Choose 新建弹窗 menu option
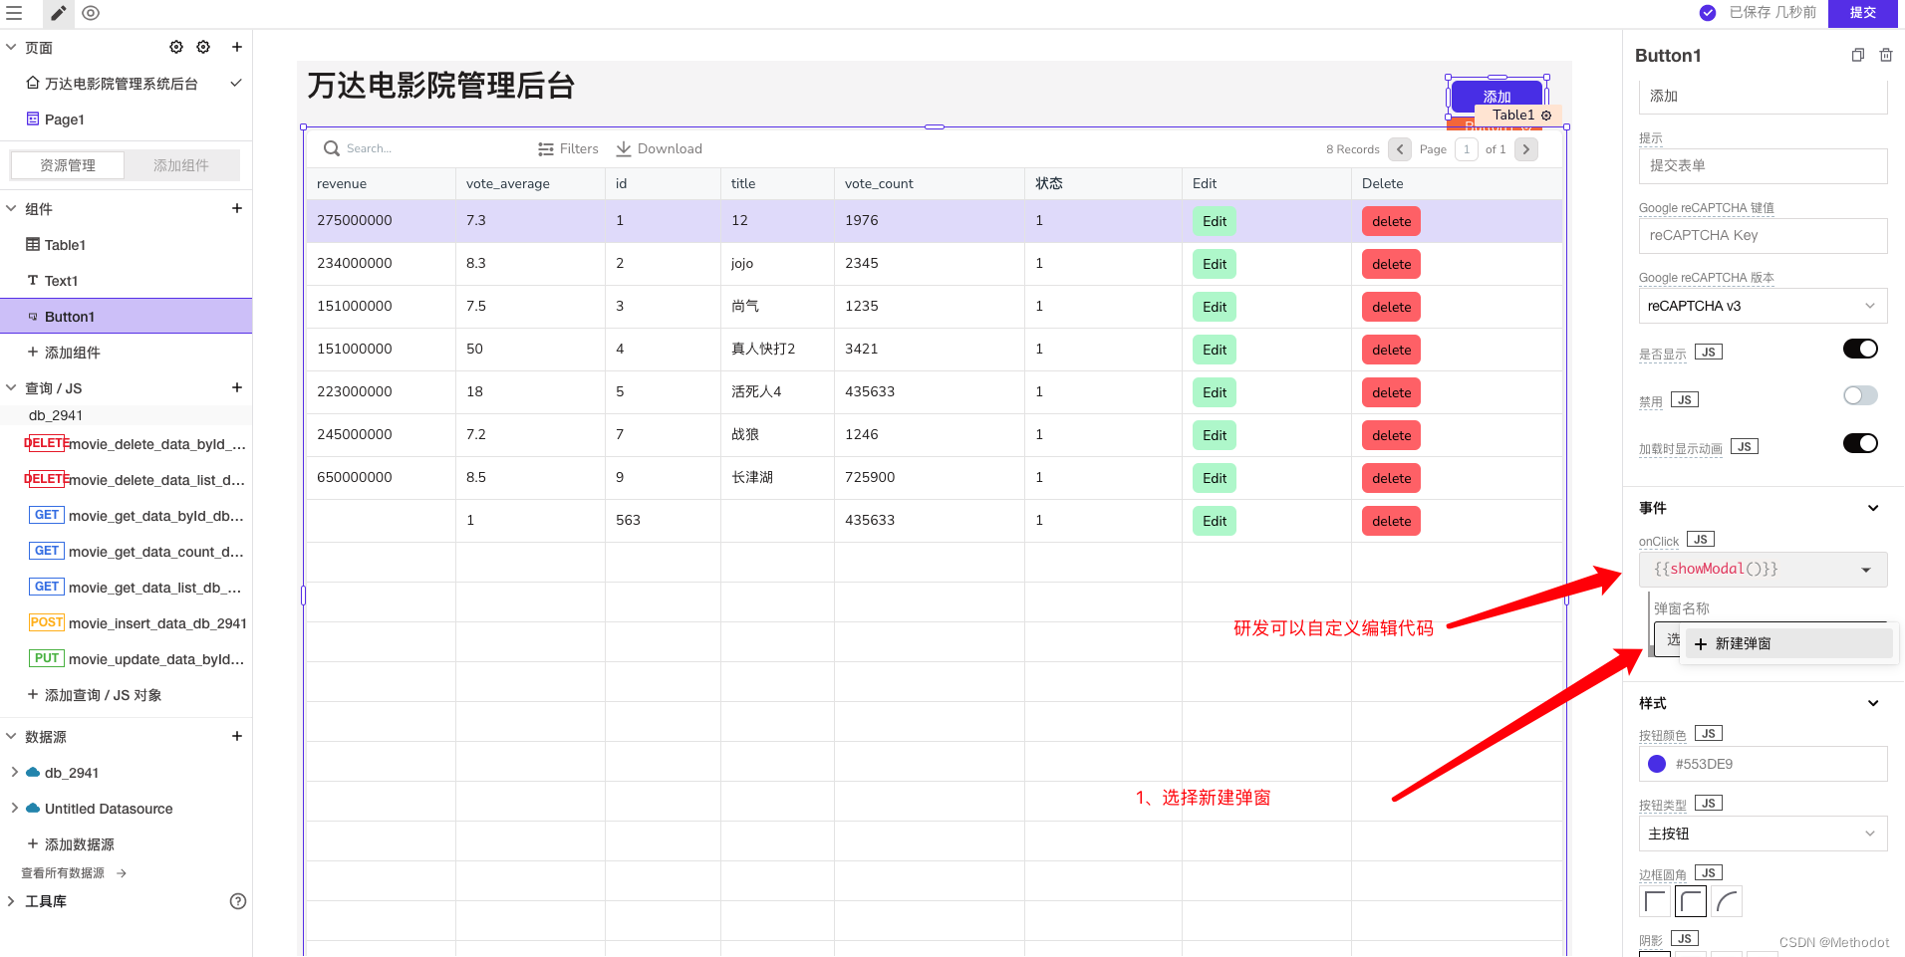This screenshot has height=957, width=1905. point(1789,643)
